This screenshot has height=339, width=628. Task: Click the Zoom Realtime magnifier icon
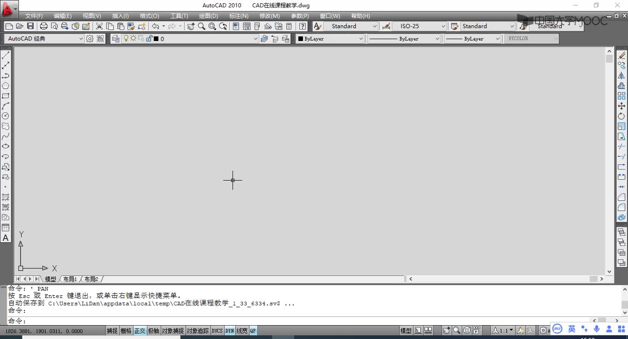(x=202, y=26)
